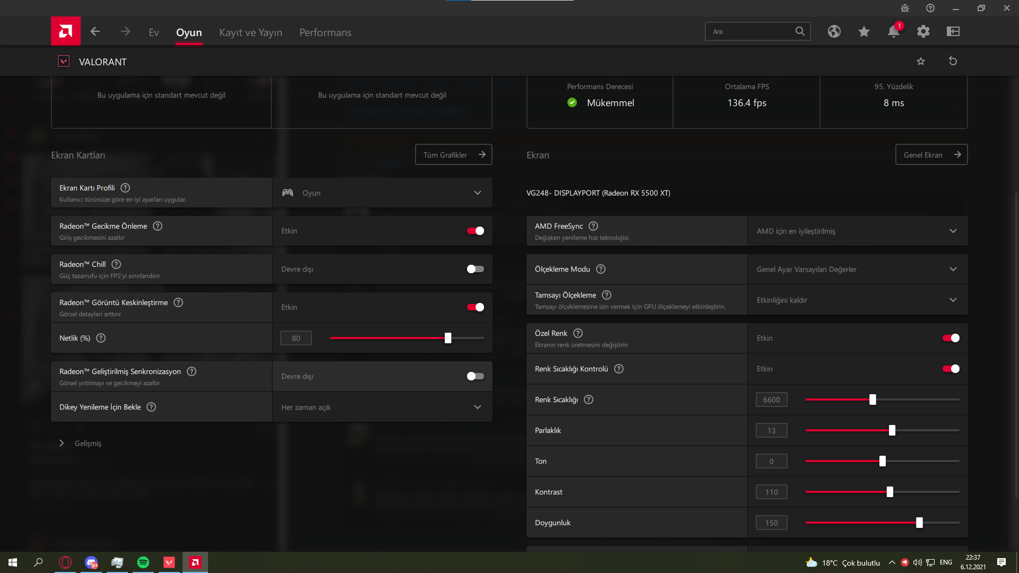Show help for Özel Renk
The width and height of the screenshot is (1019, 573).
coord(578,333)
